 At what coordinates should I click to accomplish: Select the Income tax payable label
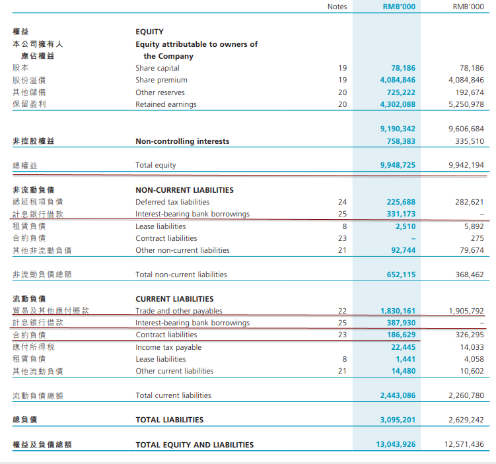pyautogui.click(x=168, y=347)
